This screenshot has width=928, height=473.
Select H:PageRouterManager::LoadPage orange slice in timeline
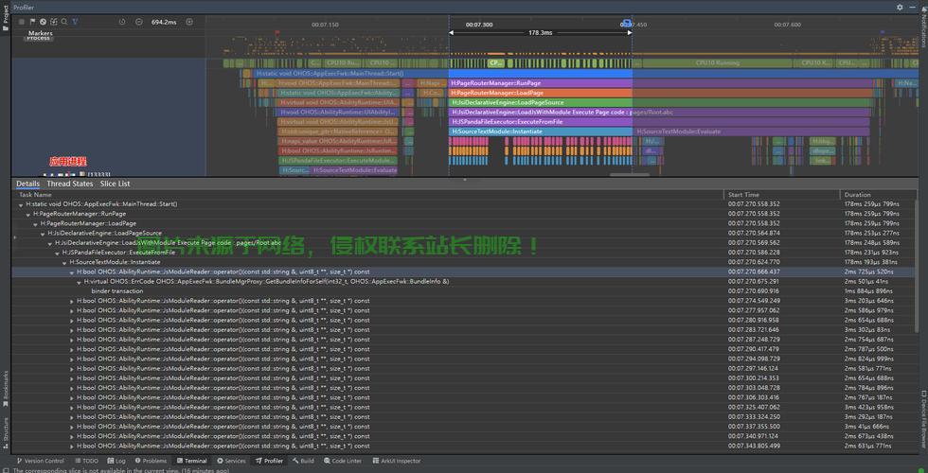click(541, 93)
